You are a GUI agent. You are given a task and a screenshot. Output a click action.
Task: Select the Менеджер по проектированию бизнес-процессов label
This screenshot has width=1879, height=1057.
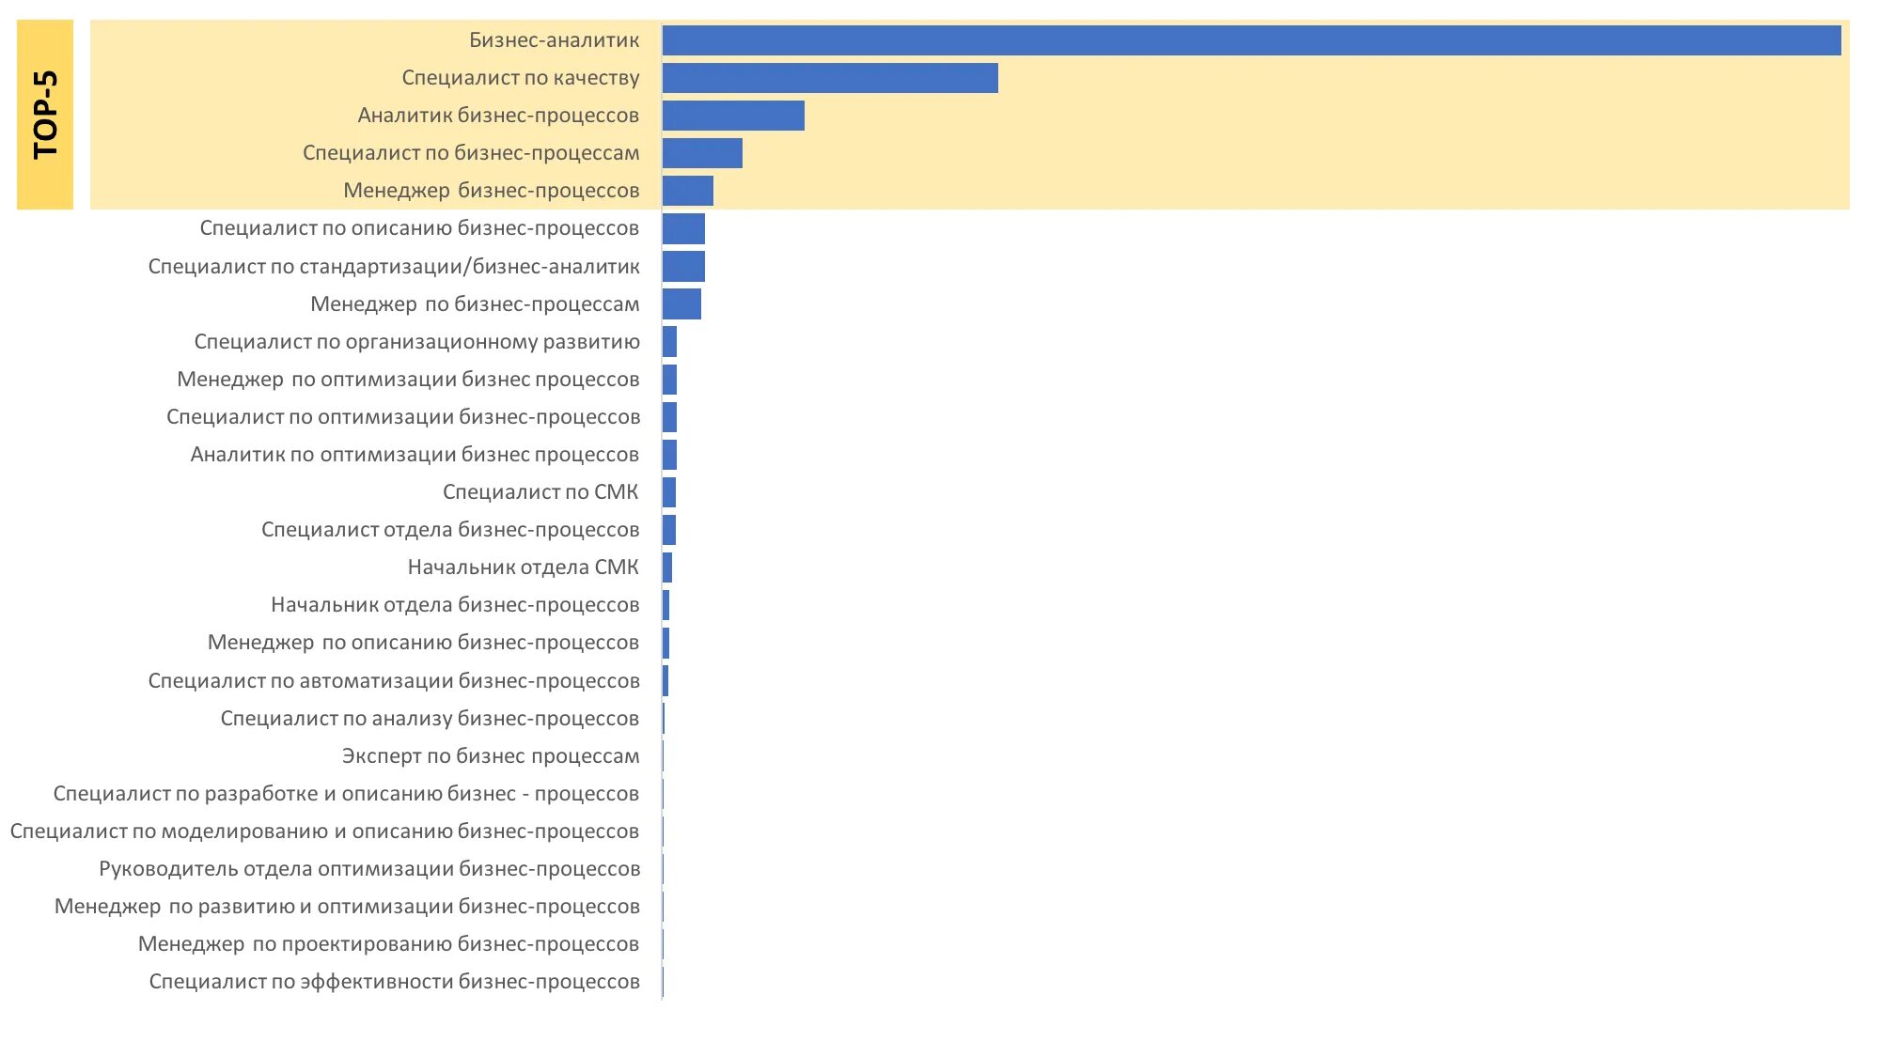tap(388, 944)
